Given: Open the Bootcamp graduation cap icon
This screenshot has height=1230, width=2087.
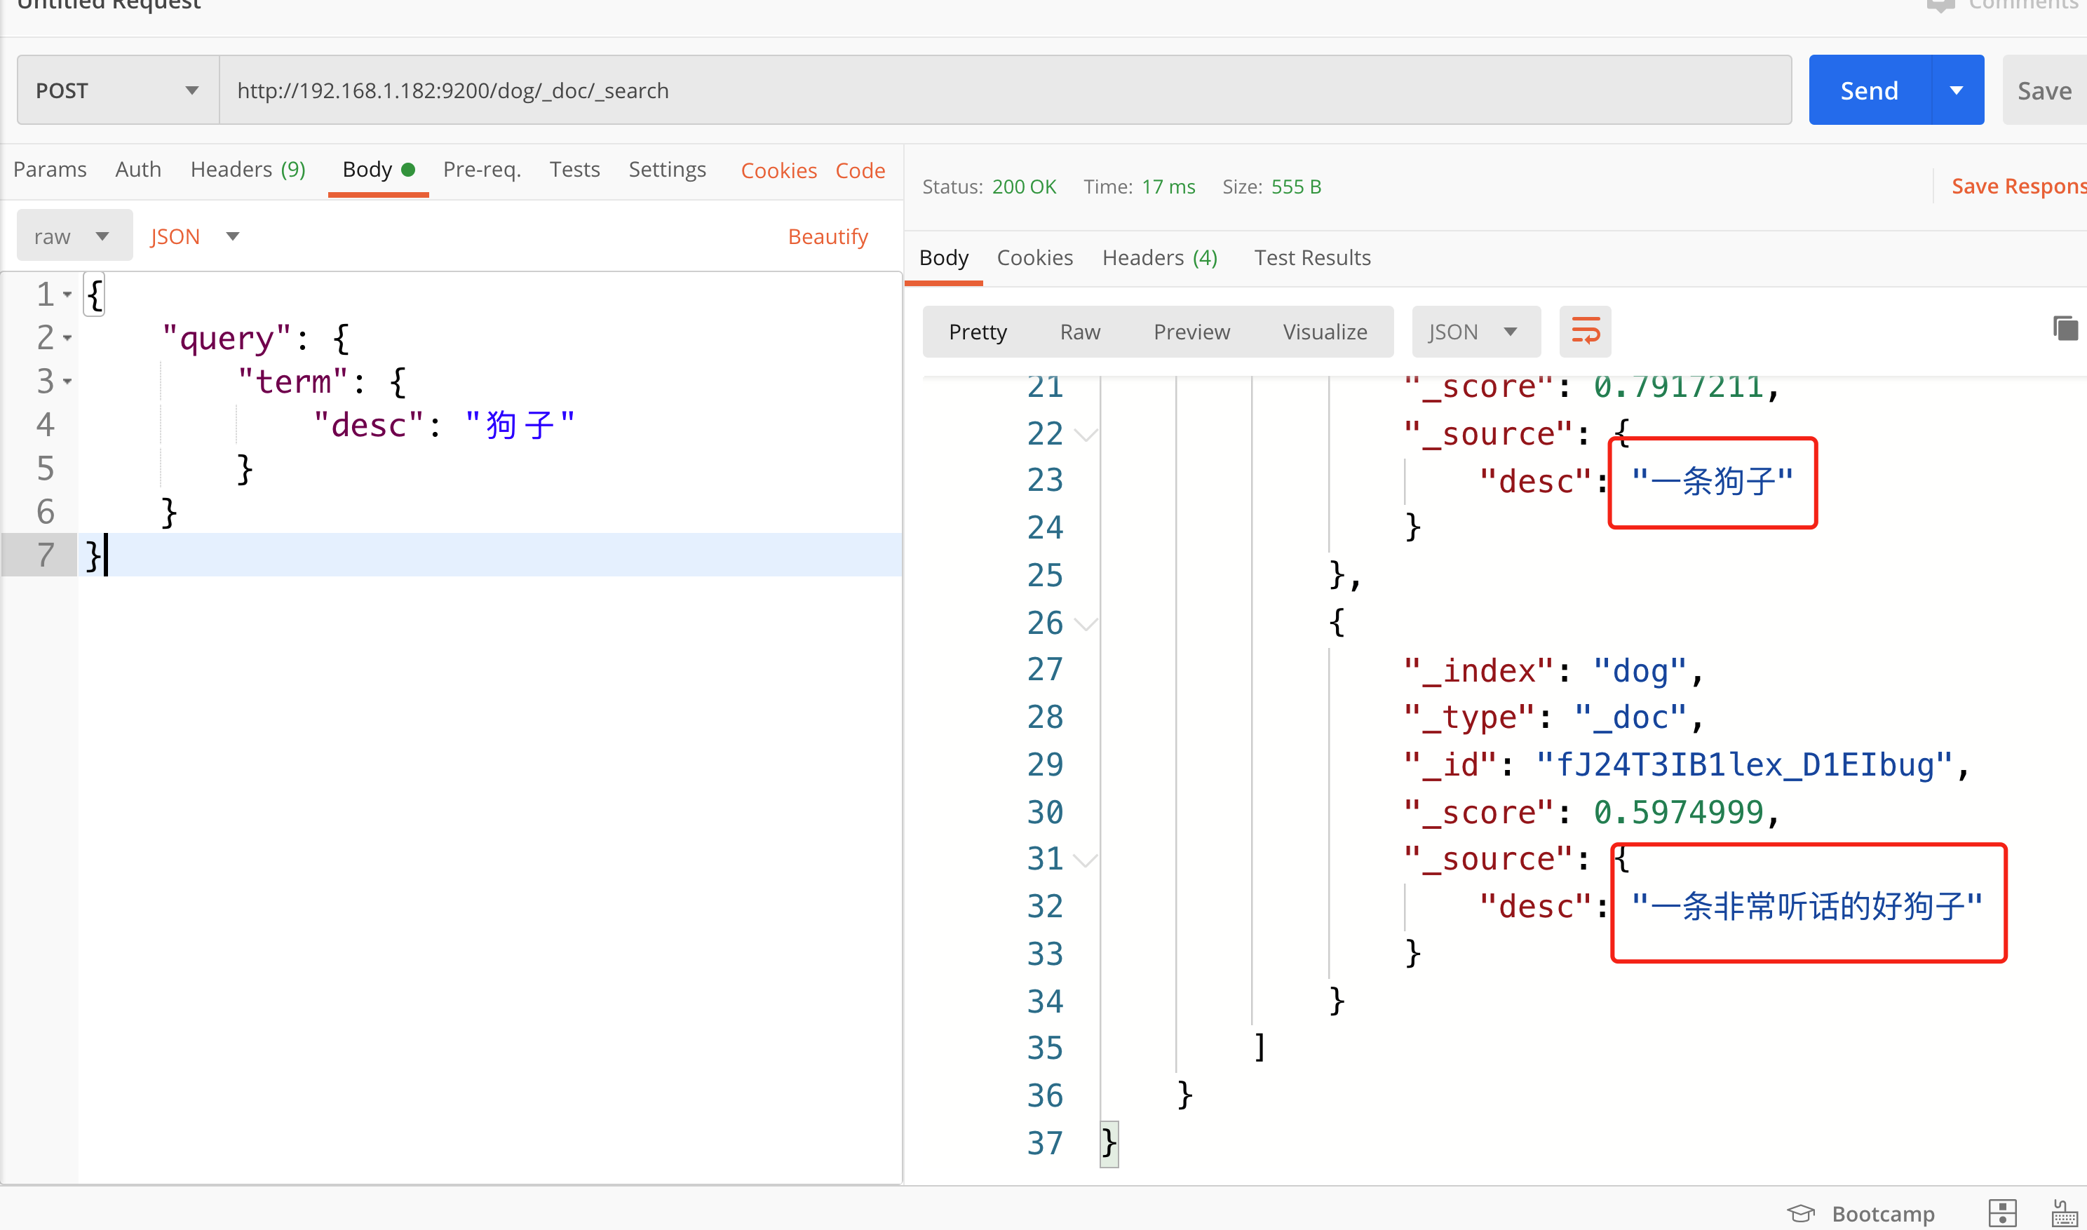Looking at the screenshot, I should pyautogui.click(x=1799, y=1213).
